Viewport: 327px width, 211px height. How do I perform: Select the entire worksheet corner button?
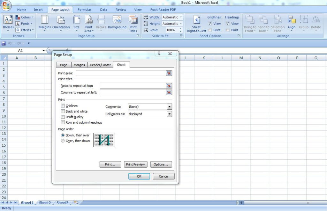click(x=4, y=58)
